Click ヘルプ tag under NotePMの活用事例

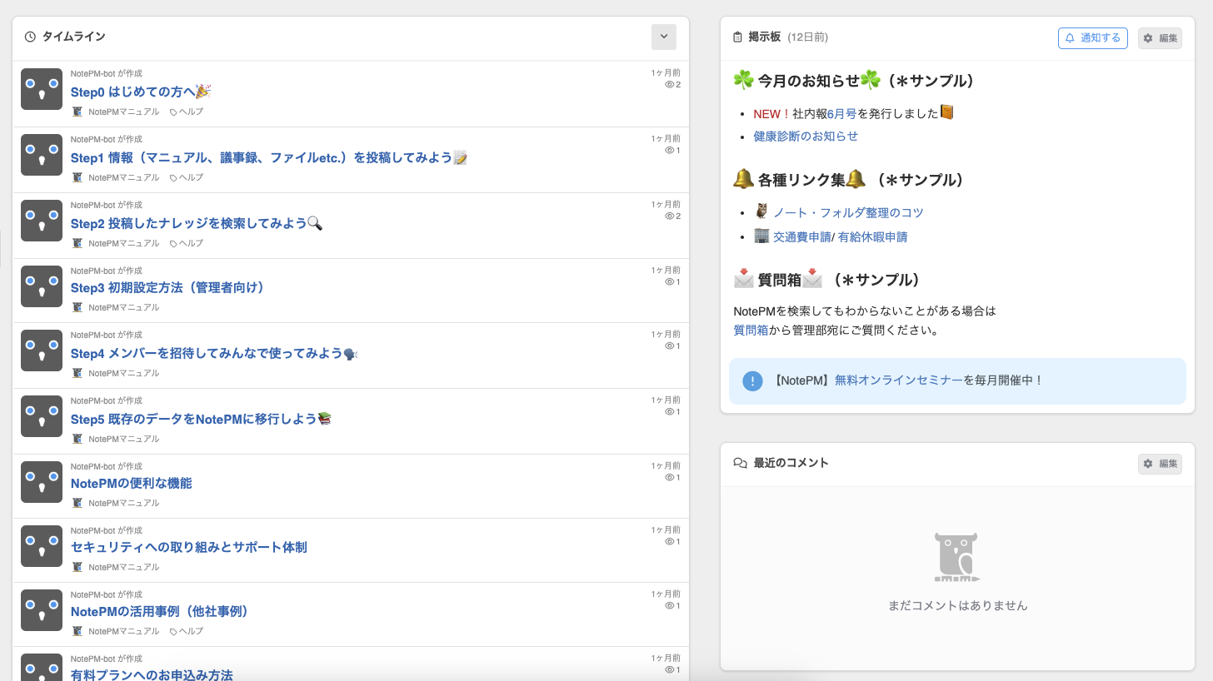click(x=187, y=631)
